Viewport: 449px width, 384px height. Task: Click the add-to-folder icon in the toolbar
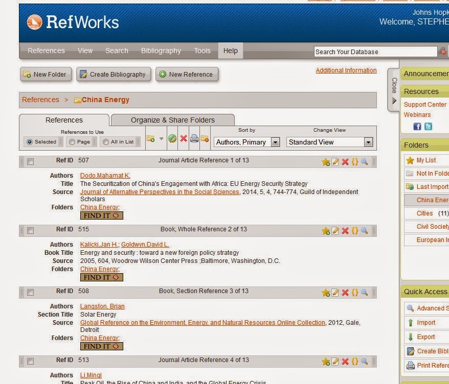pyautogui.click(x=151, y=139)
